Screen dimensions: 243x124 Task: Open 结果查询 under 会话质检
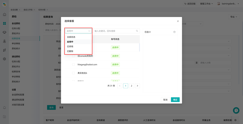point(16,38)
